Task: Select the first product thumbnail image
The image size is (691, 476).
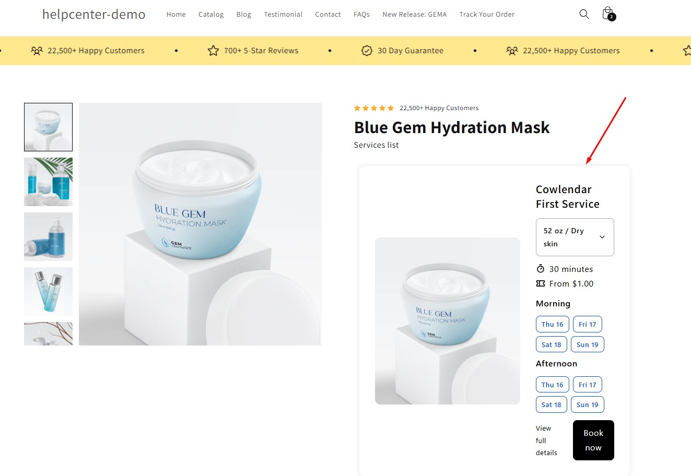Action: click(x=48, y=127)
